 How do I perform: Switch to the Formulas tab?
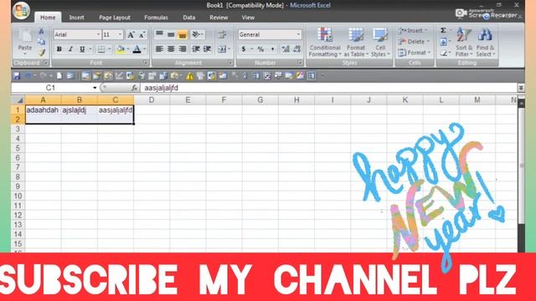156,18
